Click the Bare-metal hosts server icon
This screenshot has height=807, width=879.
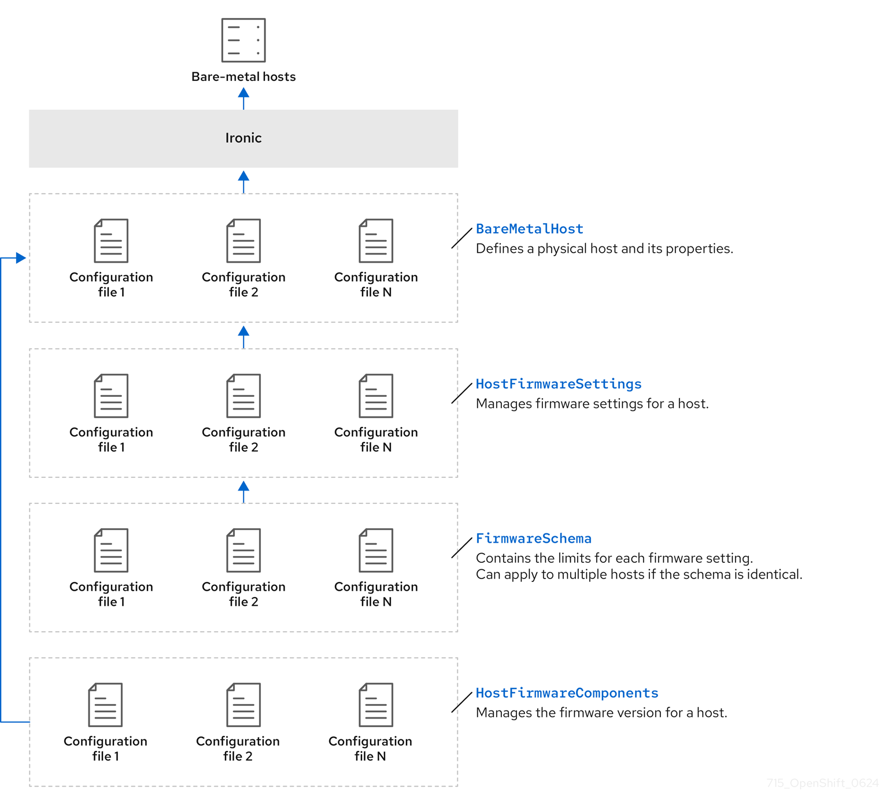(x=243, y=40)
